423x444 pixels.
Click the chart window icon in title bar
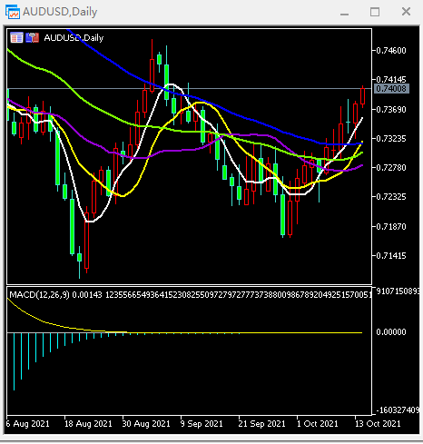coord(13,12)
